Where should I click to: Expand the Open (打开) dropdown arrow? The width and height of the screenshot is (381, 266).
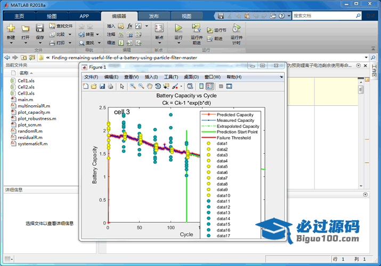pyautogui.click(x=26, y=43)
